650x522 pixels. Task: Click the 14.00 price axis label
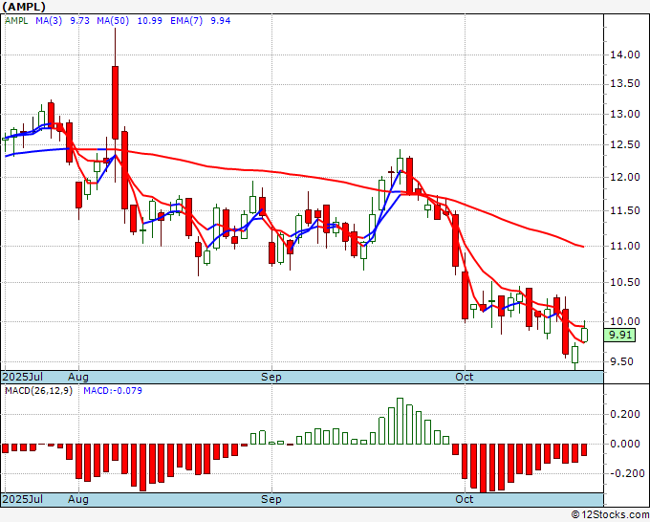click(x=625, y=54)
